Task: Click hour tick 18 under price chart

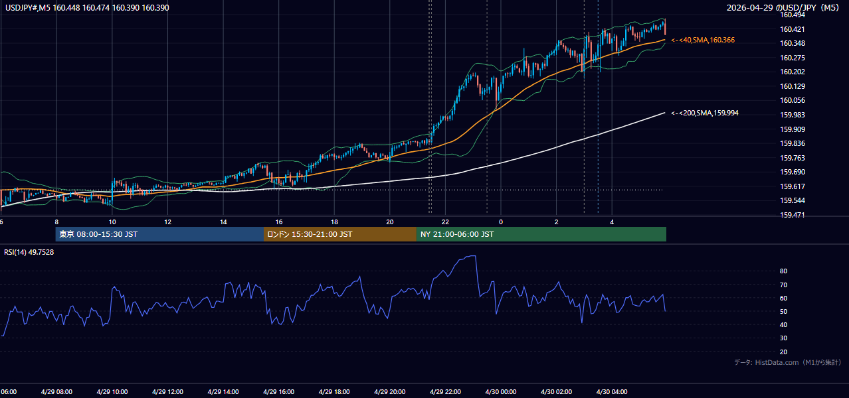Action: pos(334,222)
